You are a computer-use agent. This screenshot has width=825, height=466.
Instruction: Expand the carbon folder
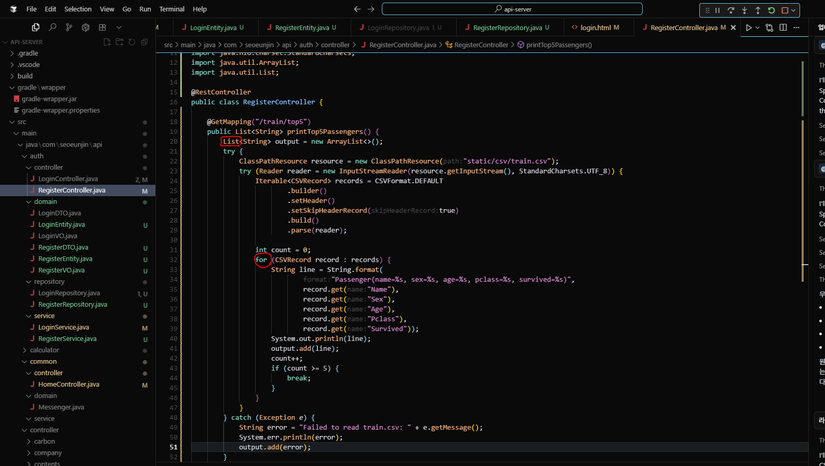click(x=45, y=441)
